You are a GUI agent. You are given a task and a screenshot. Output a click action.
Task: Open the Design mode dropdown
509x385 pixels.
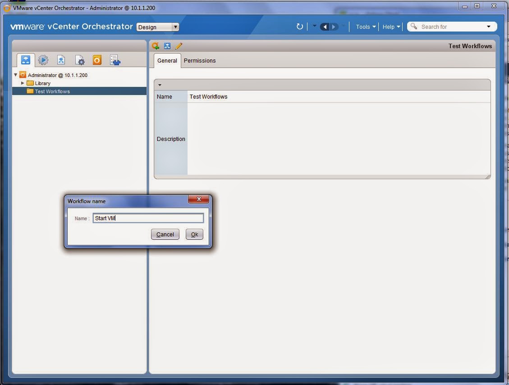(158, 27)
